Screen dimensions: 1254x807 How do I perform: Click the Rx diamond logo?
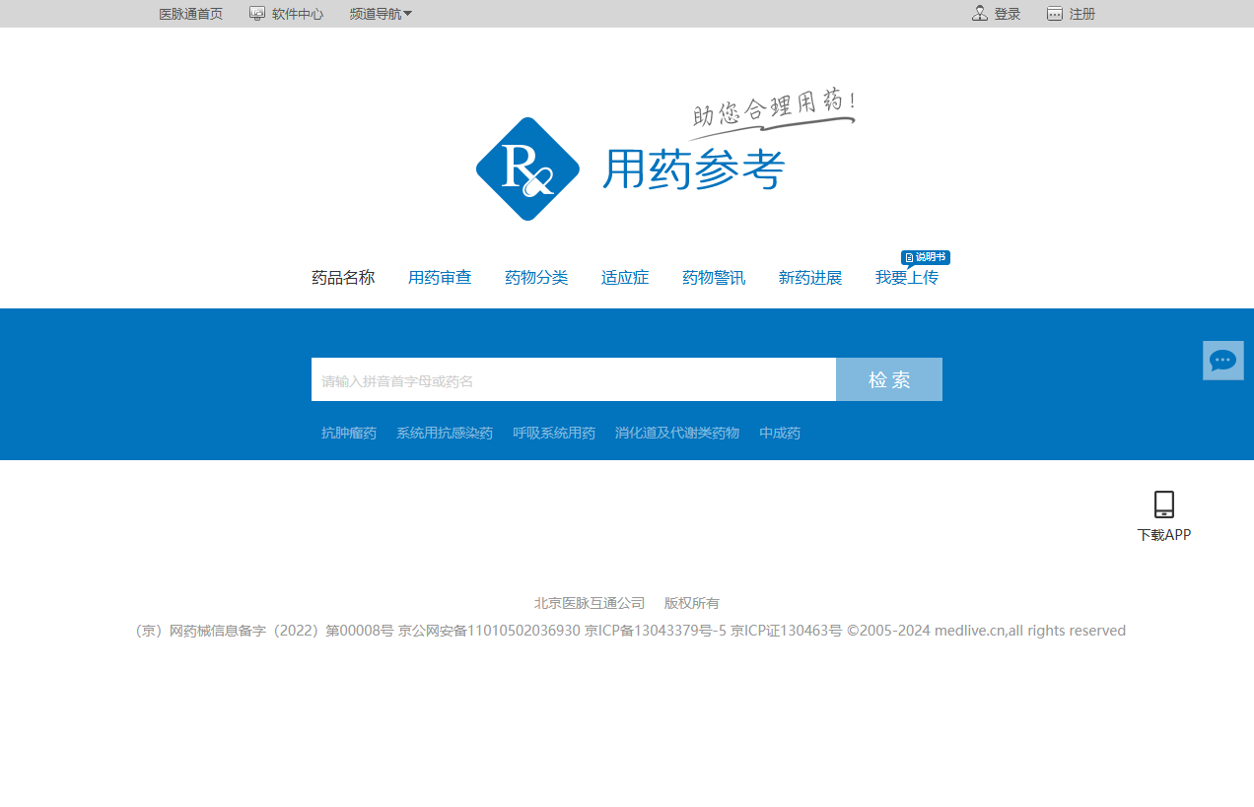tap(527, 168)
